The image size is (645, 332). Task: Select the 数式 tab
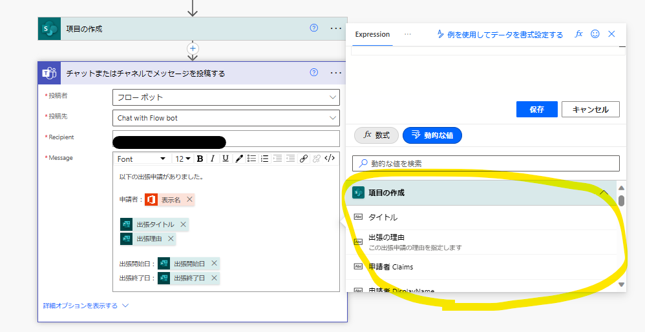[376, 135]
